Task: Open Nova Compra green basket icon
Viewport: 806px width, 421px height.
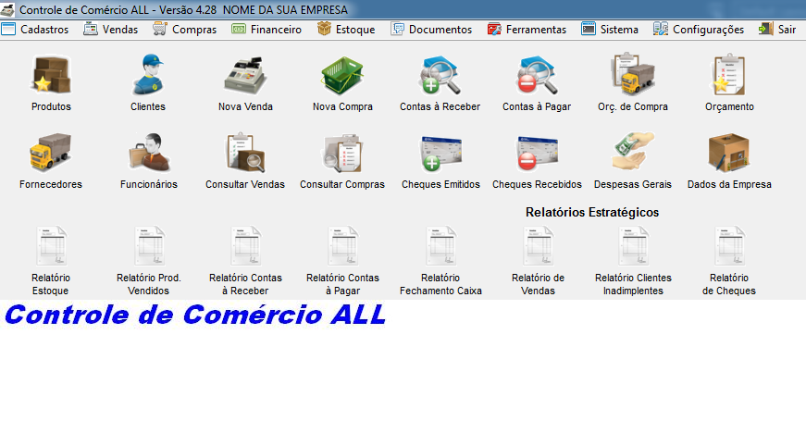Action: [342, 76]
